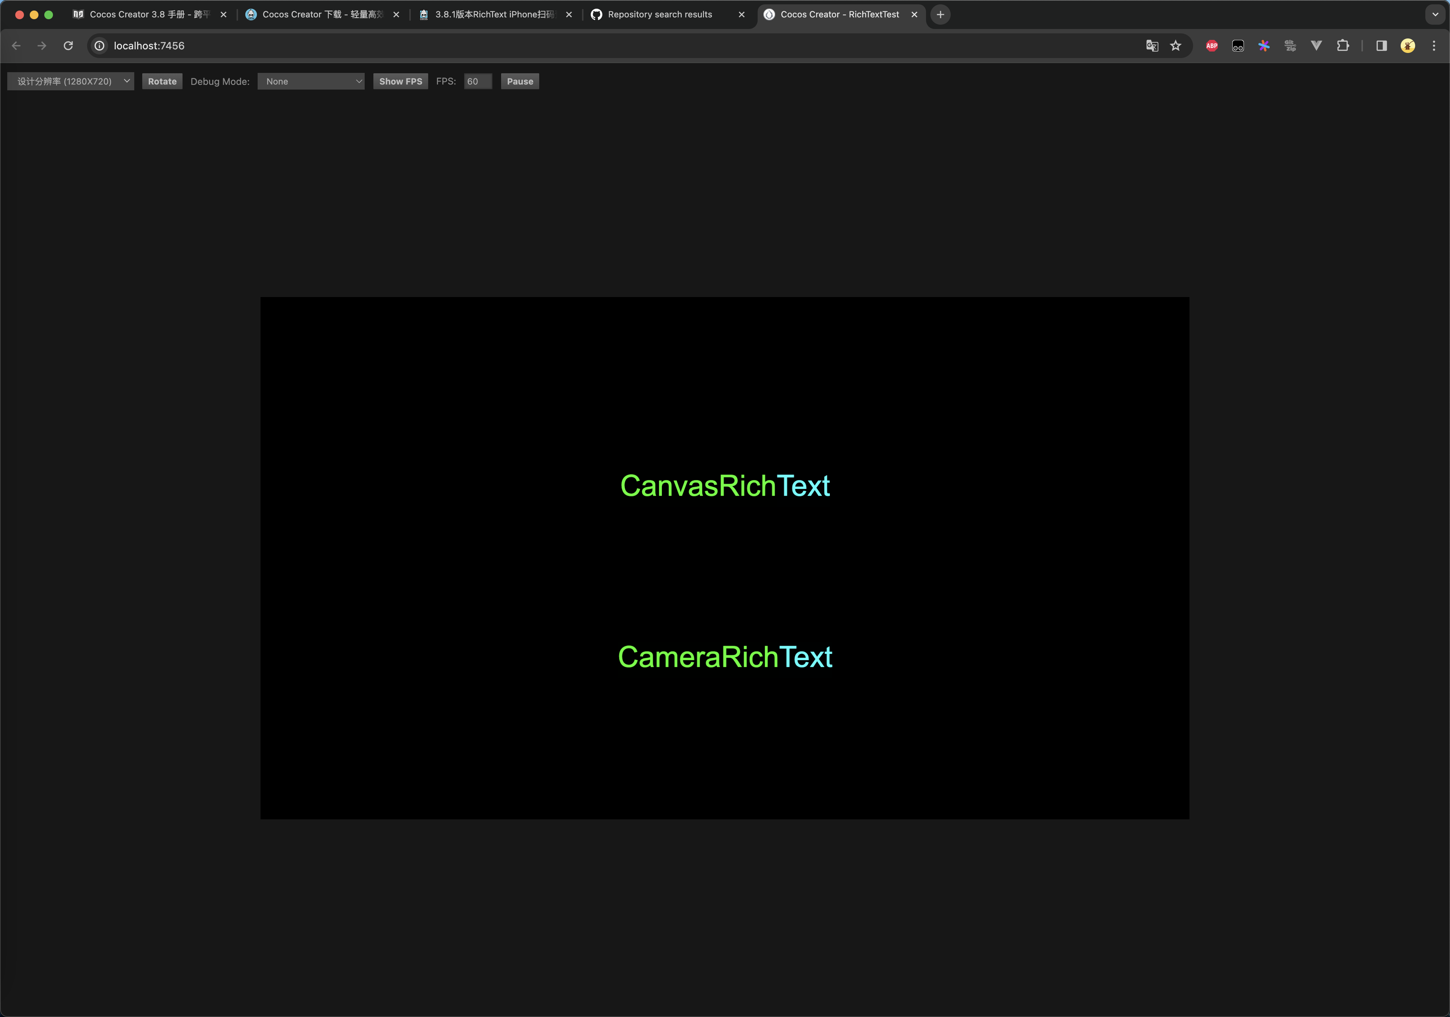
Task: Open the design resolution 1280X720 dropdown
Action: [x=71, y=82]
